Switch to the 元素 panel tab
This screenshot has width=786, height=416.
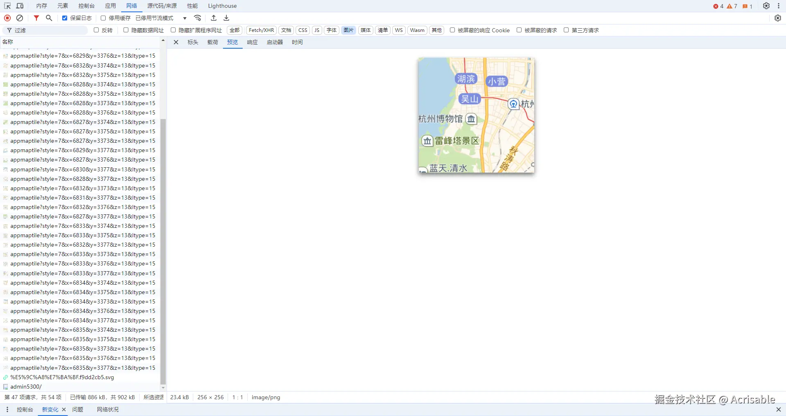pos(63,6)
